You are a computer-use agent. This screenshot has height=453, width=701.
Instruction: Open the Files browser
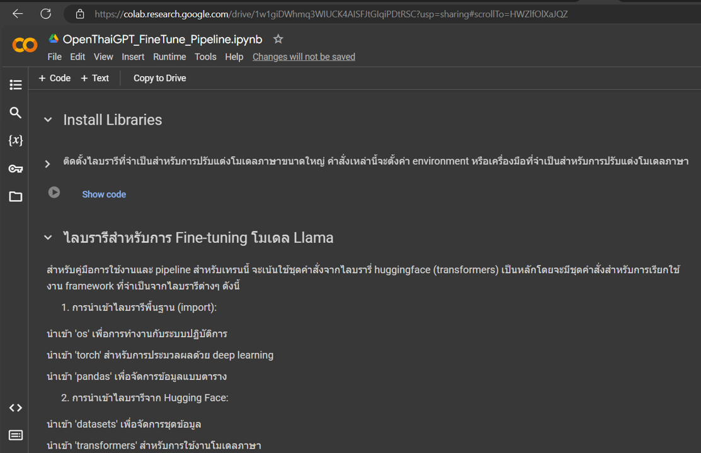[16, 196]
